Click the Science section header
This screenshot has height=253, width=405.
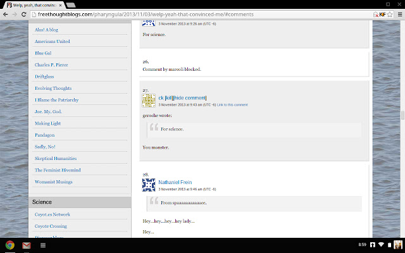80,202
